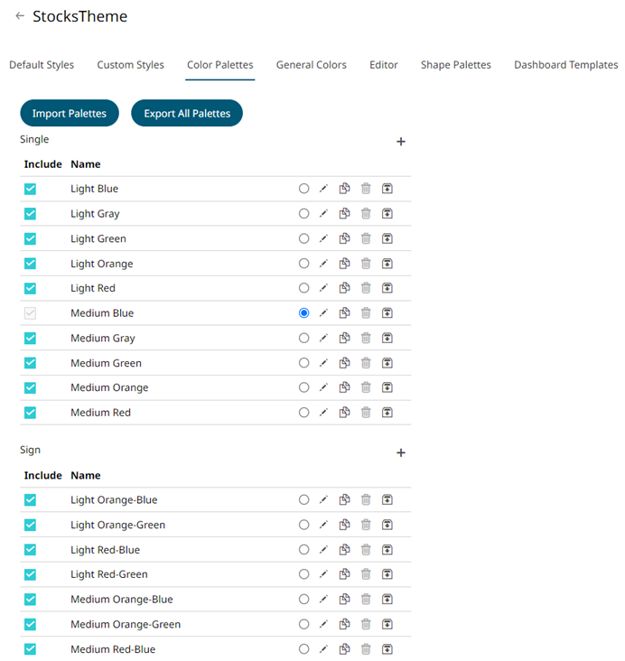Export the Medium Red-Blue palette
This screenshot has width=625, height=661.
click(x=387, y=649)
